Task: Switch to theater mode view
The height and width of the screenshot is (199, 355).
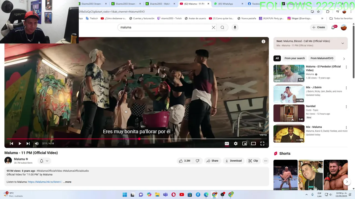Action: pyautogui.click(x=253, y=143)
